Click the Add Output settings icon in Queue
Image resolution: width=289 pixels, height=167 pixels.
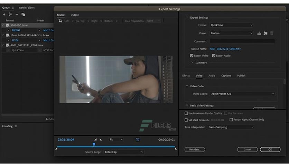click(10, 14)
